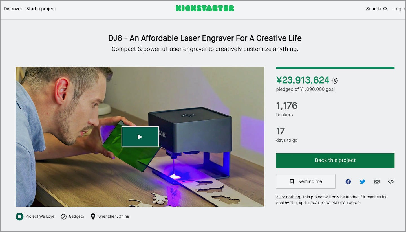This screenshot has height=232, width=406.
Task: Click the search magnifier icon
Action: (385, 9)
